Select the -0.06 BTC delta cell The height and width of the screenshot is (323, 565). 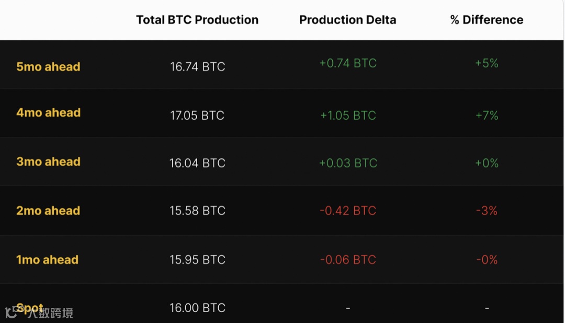click(x=348, y=260)
